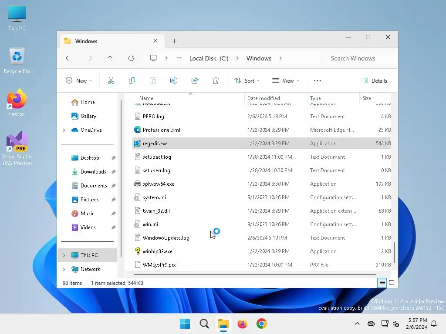Screen dimensions: 446x334
Task: Click the regedit.exe application icon
Action: point(137,144)
